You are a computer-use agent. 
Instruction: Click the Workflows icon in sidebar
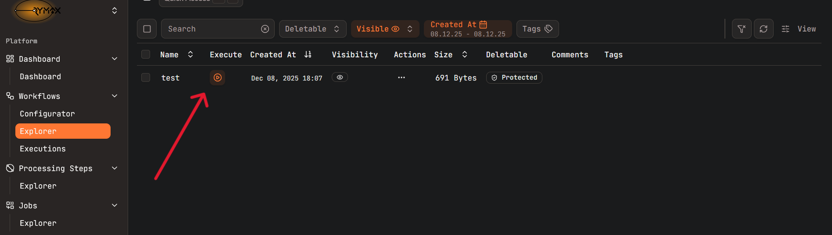[x=10, y=96]
